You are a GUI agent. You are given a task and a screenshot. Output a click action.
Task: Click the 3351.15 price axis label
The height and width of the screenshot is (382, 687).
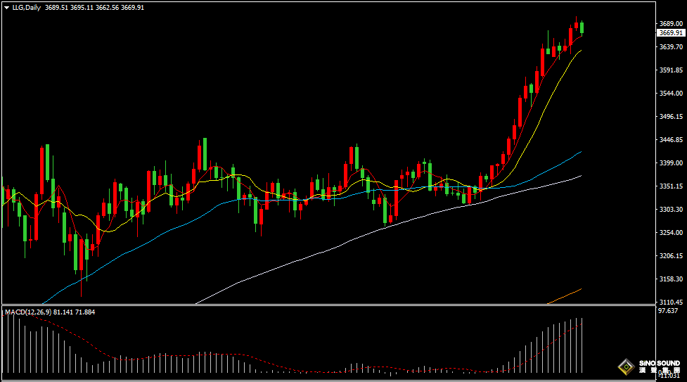[671, 186]
